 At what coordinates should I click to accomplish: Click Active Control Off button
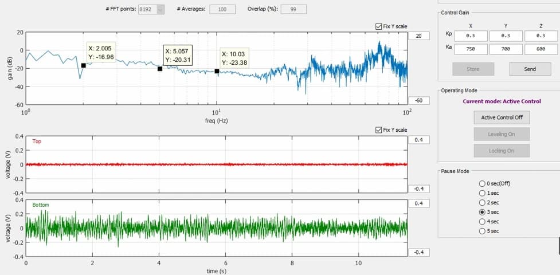(x=502, y=117)
